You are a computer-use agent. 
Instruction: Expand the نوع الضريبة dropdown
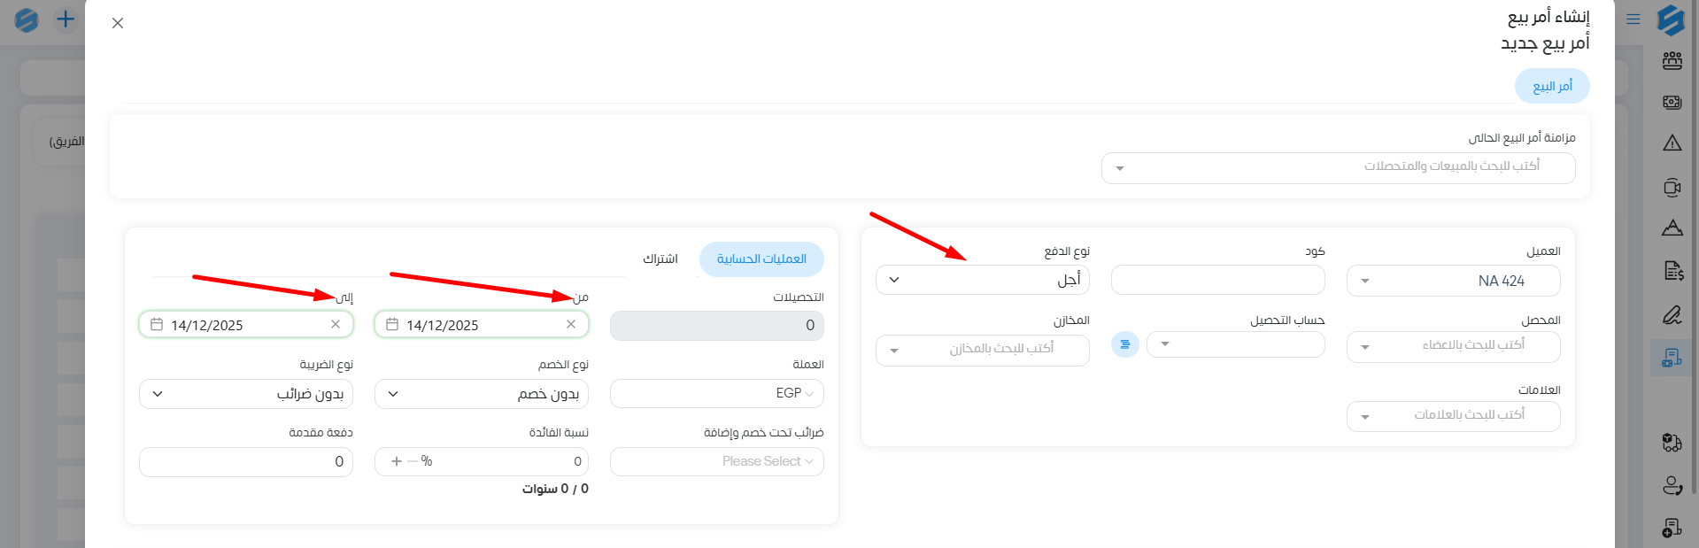245,394
